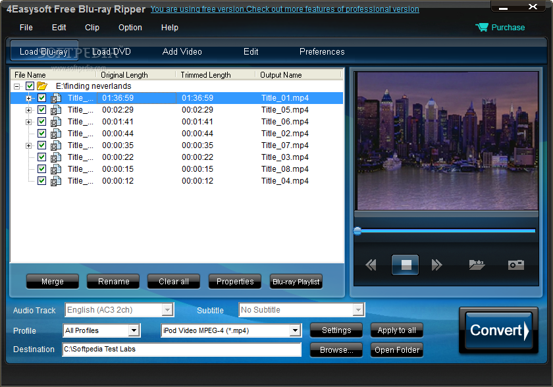The width and height of the screenshot is (553, 387).
Task: Click the Edit toolbar button
Action: click(x=251, y=51)
